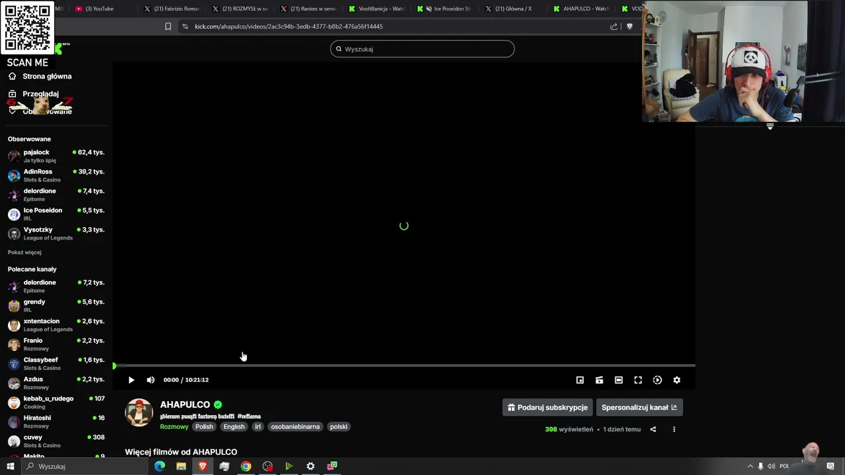Select the irl tag
This screenshot has width=845, height=475.
click(x=258, y=427)
